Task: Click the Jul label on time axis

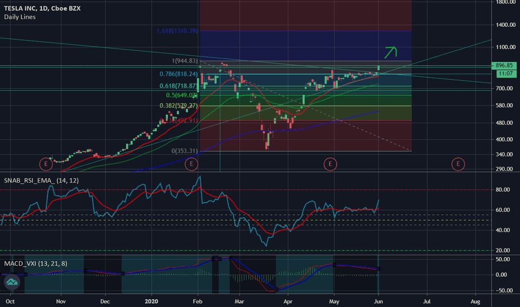Action: click(x=427, y=301)
